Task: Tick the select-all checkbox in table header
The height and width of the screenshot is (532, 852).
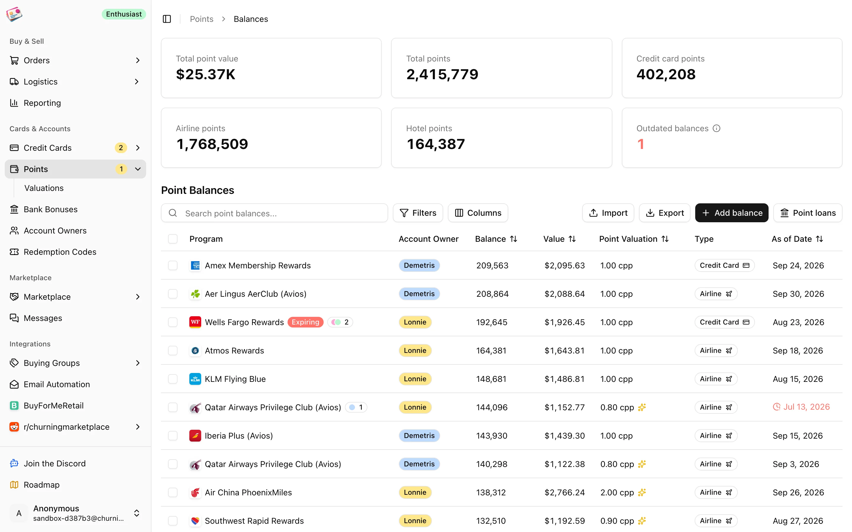Action: (x=173, y=239)
